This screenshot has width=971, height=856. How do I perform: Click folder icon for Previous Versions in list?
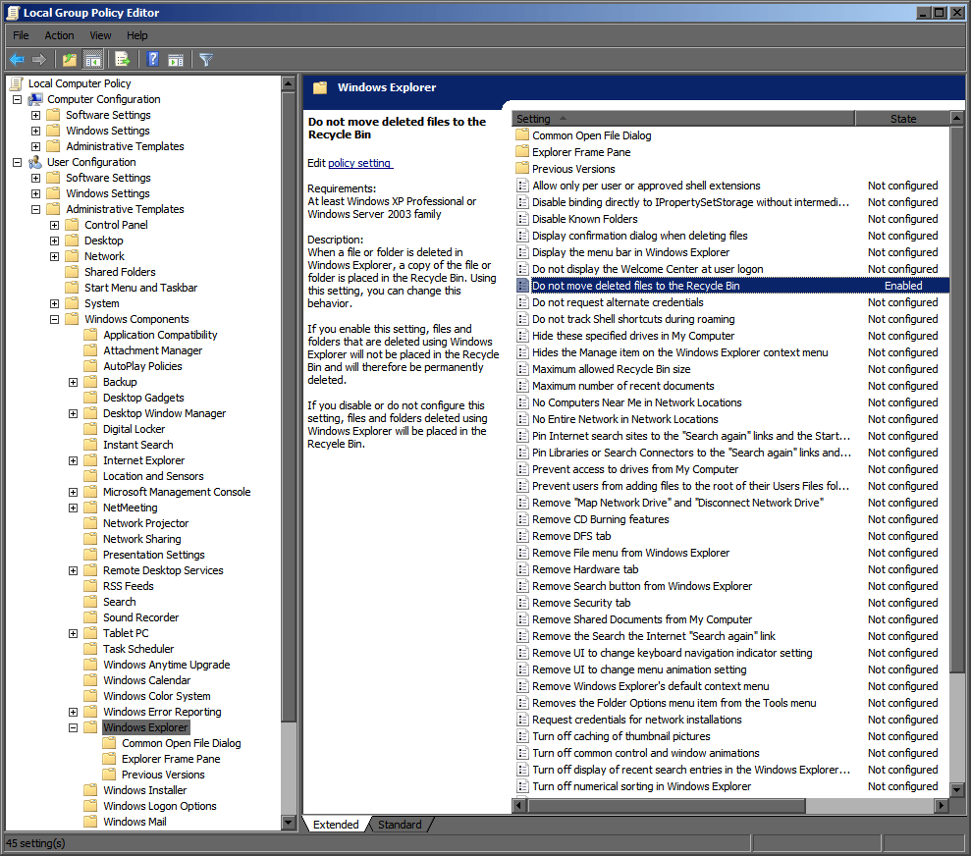click(522, 169)
